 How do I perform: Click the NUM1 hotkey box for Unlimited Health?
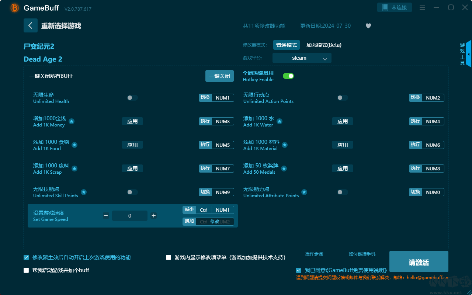222,98
